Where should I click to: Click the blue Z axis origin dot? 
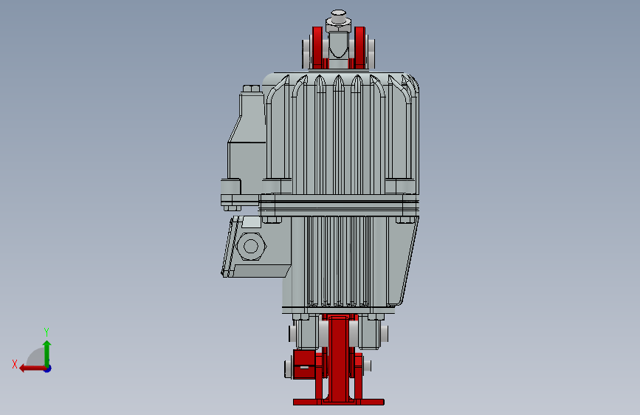(x=48, y=368)
